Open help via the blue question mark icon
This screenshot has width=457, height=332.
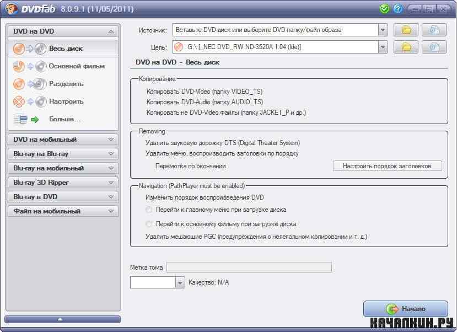coord(397,9)
